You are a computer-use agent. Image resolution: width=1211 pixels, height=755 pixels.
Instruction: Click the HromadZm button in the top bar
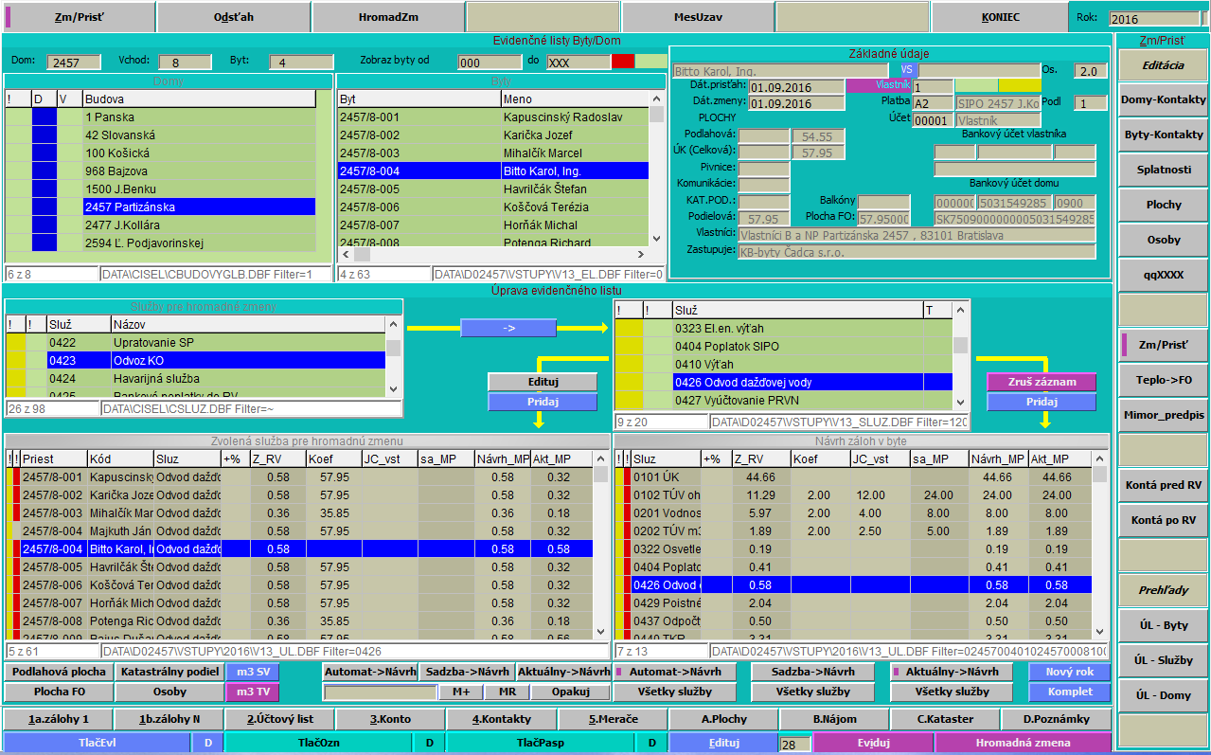click(388, 17)
